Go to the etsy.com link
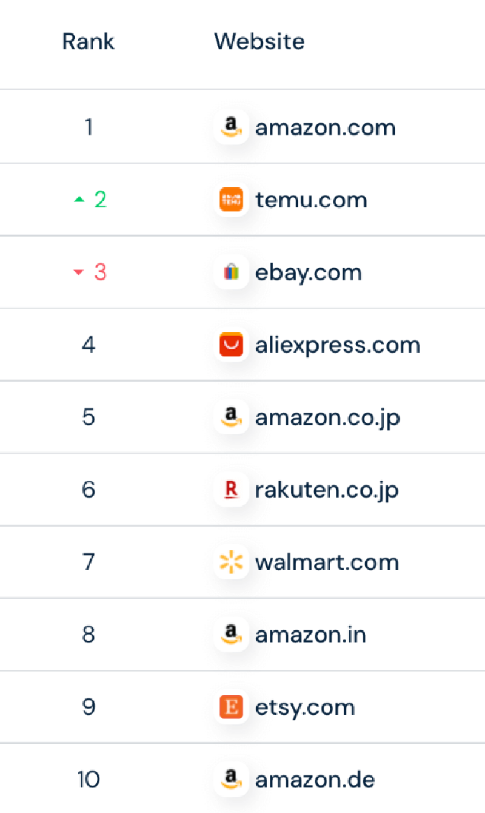This screenshot has height=813, width=485. point(305,707)
